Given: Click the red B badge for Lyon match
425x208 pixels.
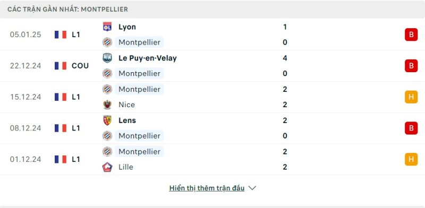Looking at the screenshot, I should 411,34.
